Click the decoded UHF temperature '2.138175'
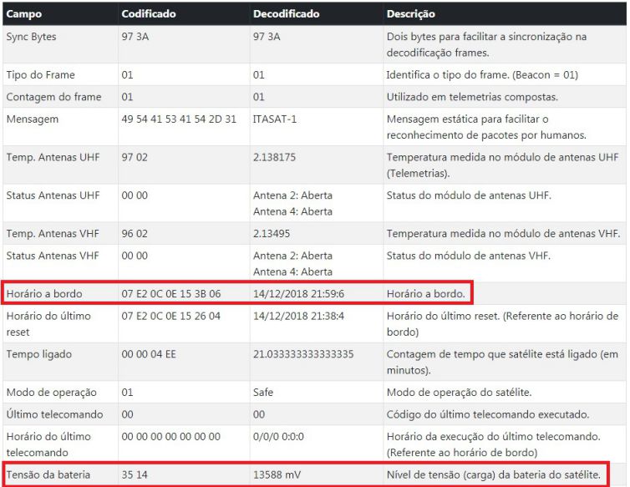Viewport: 630px width, 487px height. (x=274, y=157)
